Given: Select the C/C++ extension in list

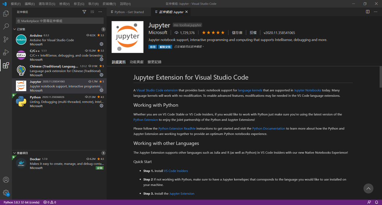Looking at the screenshot, I should tap(59, 55).
